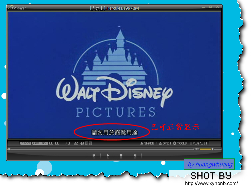Click the 2CH audio channel indicator
251x186 pixels.
point(44,143)
